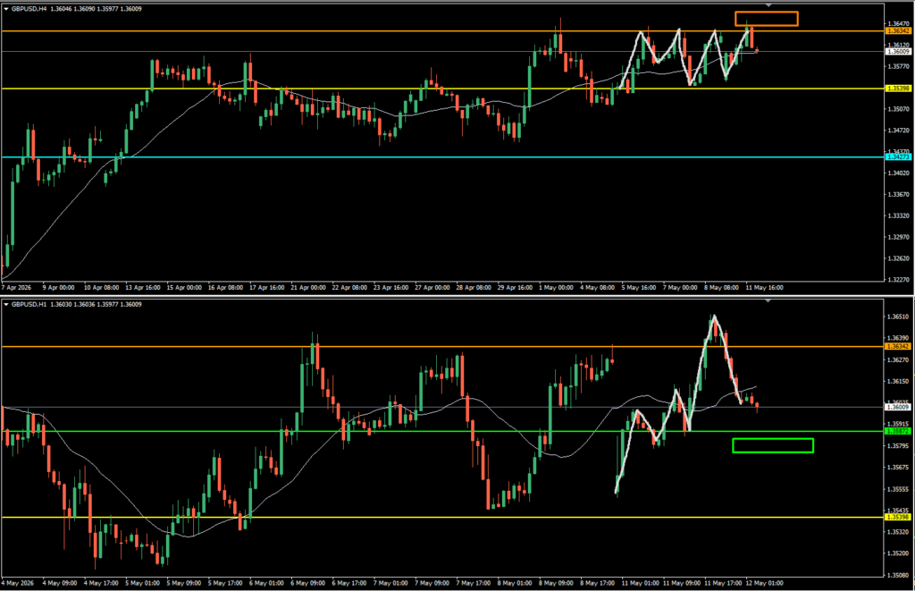Click current price label 1.36009 on H4 chart
Viewport: 915px width, 591px height.
898,51
